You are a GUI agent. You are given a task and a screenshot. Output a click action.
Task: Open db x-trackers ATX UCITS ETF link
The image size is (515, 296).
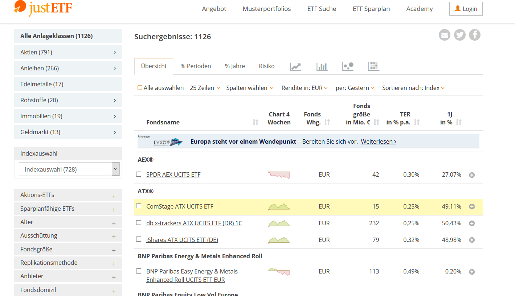pyautogui.click(x=194, y=223)
